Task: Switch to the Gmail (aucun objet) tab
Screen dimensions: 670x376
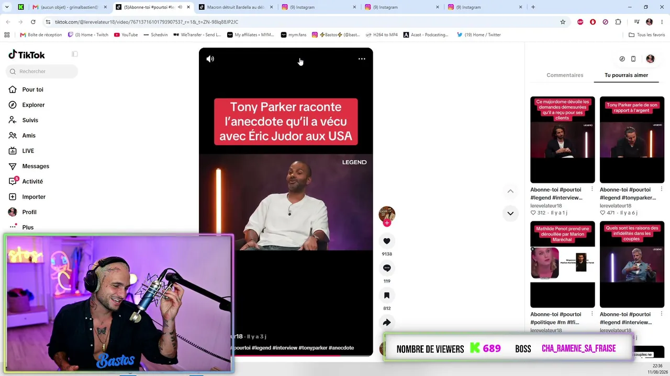Action: (x=69, y=7)
